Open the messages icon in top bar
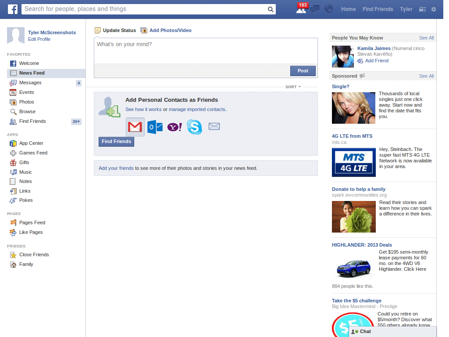 pos(315,9)
